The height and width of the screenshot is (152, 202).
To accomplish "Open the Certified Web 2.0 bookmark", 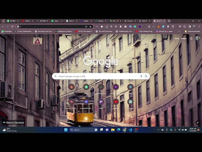I will click(x=124, y=31).
